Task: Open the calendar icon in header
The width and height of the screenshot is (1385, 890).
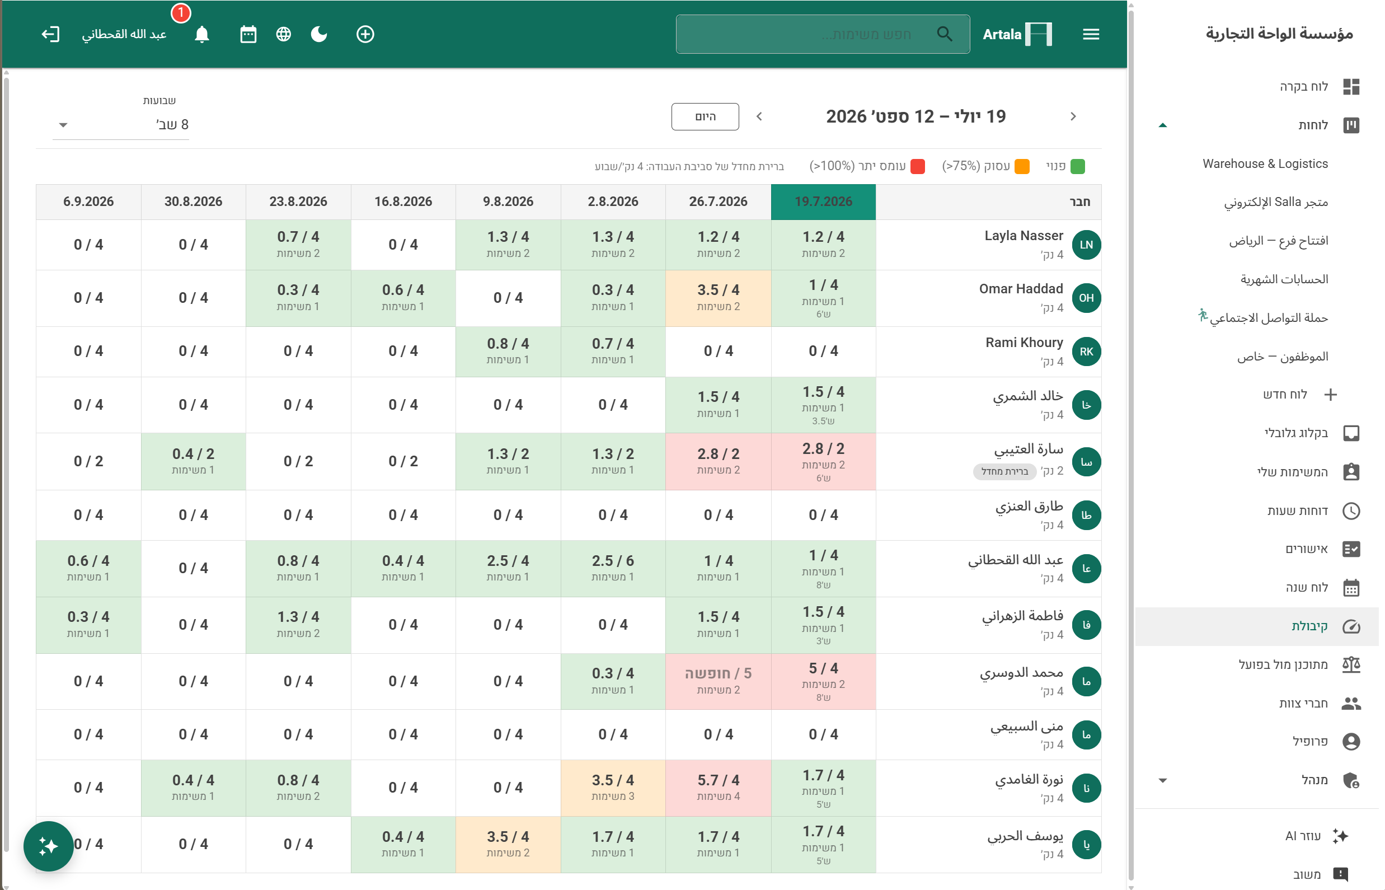Action: coord(248,34)
